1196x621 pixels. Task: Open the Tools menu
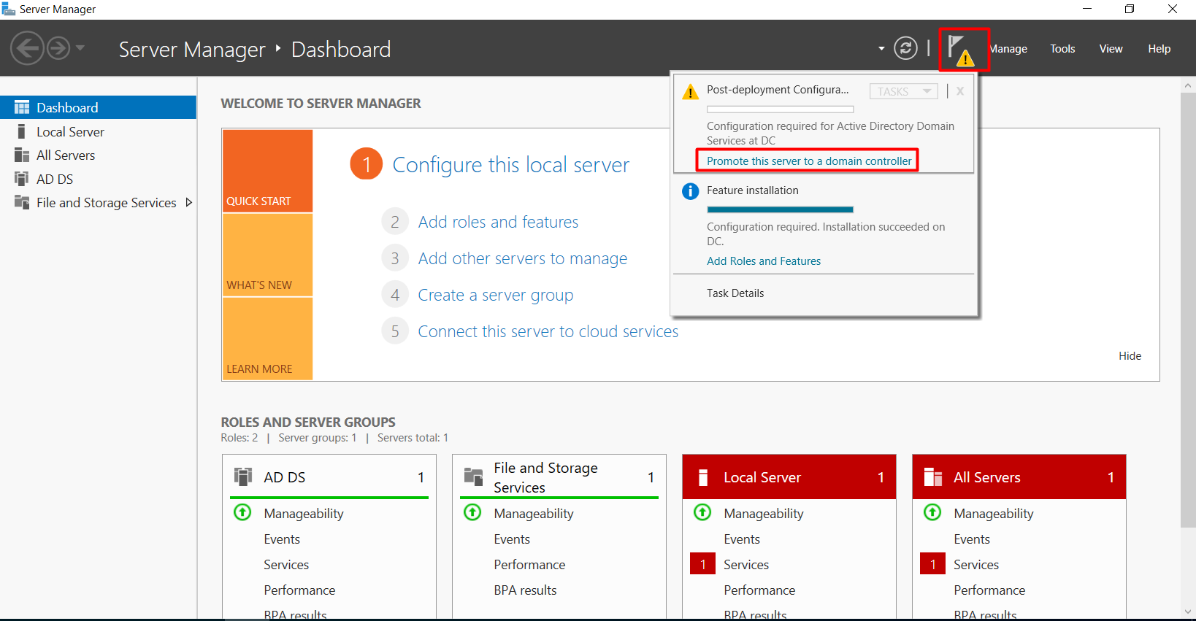(1062, 49)
